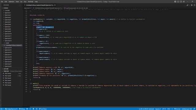The height and width of the screenshot is (110, 196).
Task: Click the gear icon in editor toolbar
Action: click(192, 5)
